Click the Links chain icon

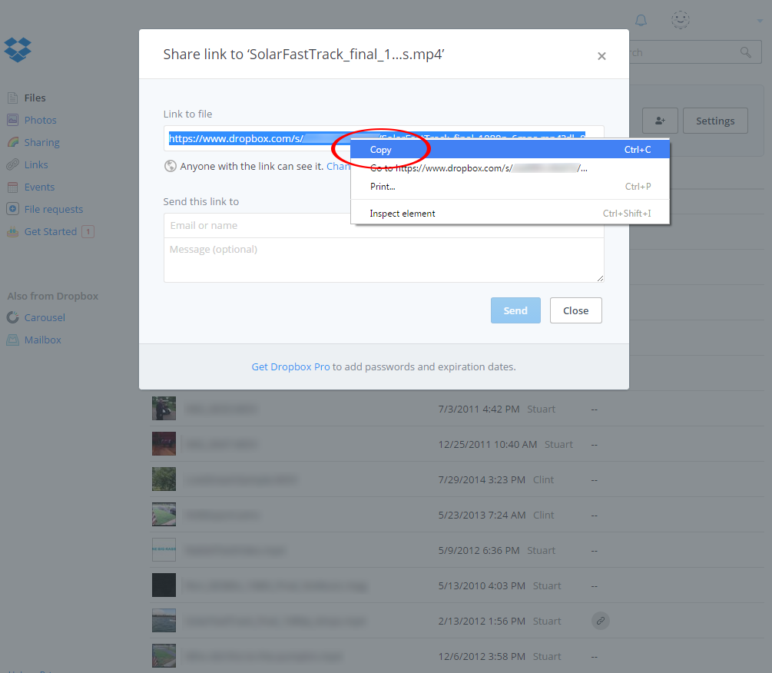[13, 164]
